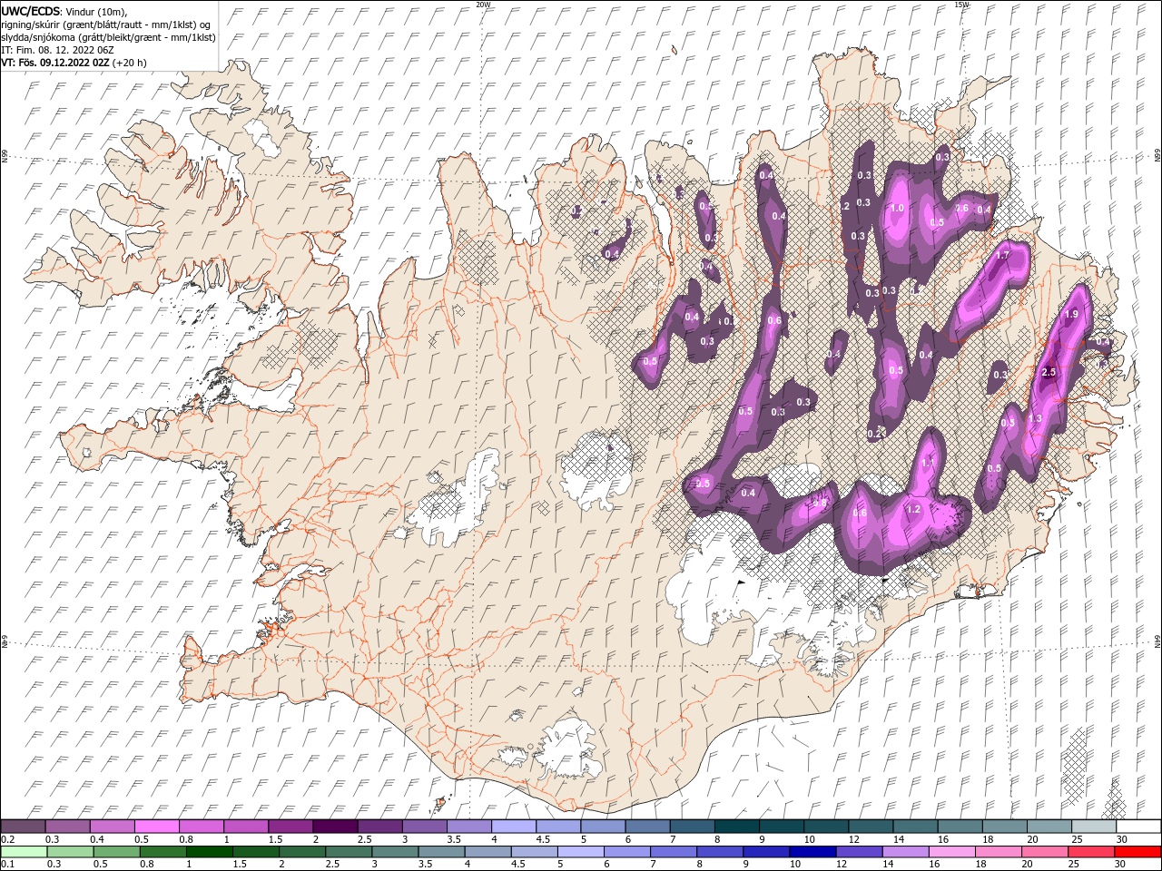Pick lower legend blue swatch between 9 and 10
This screenshot has height=871, width=1162.
point(766,851)
